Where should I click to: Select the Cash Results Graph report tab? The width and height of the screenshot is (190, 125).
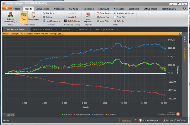pos(15,29)
